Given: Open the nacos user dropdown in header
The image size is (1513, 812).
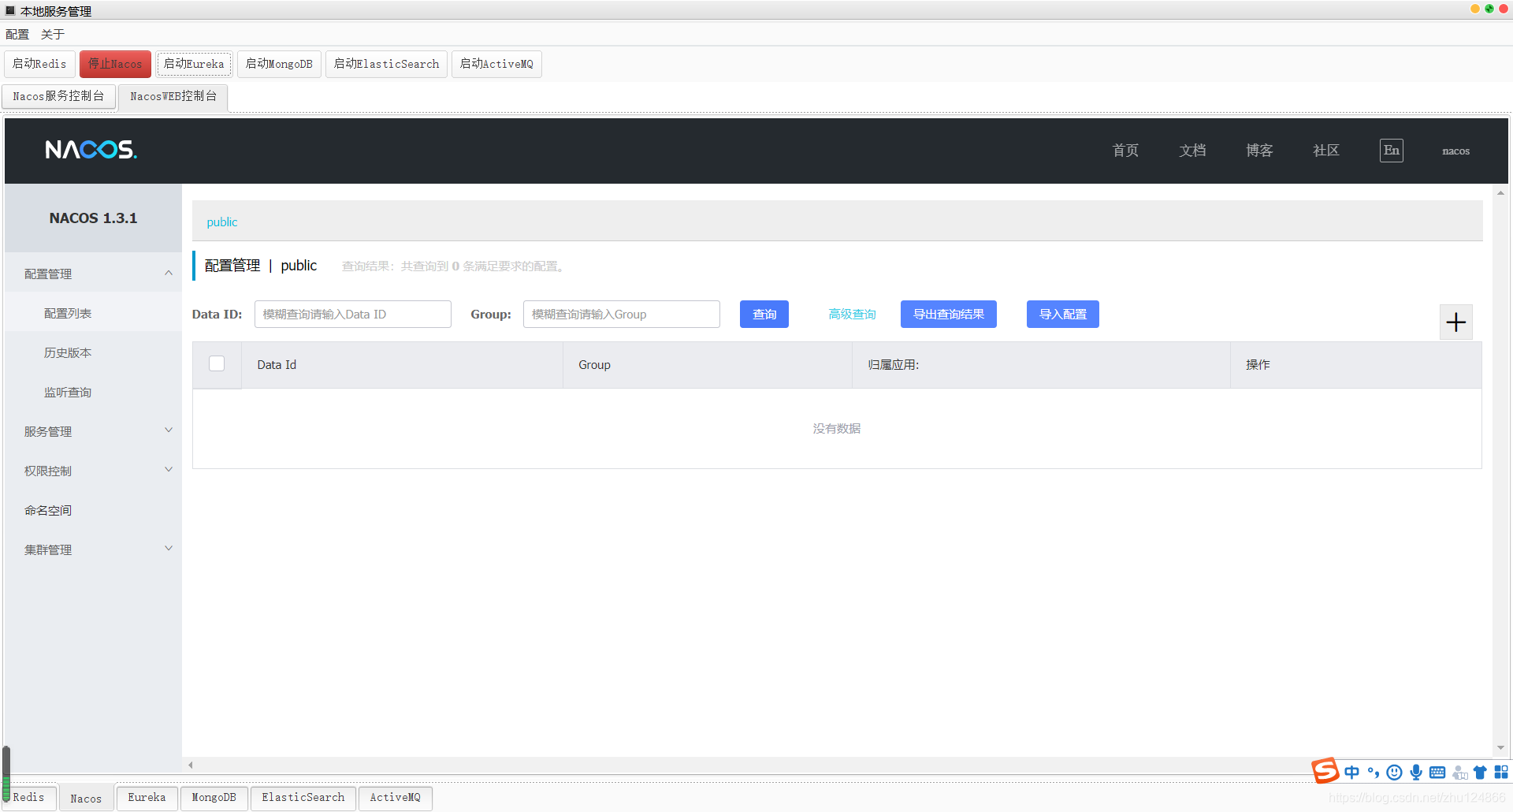Looking at the screenshot, I should pyautogui.click(x=1455, y=151).
